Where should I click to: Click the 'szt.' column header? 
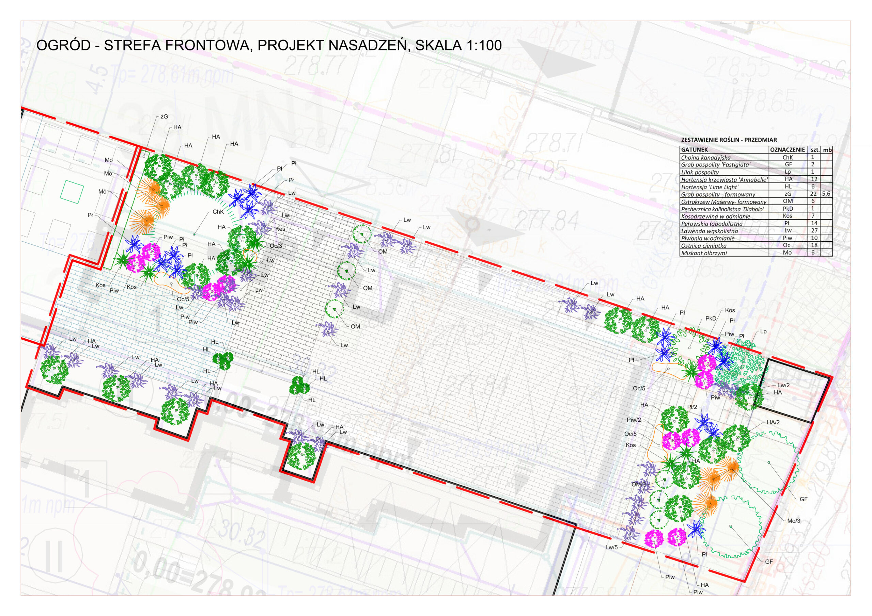coord(815,149)
